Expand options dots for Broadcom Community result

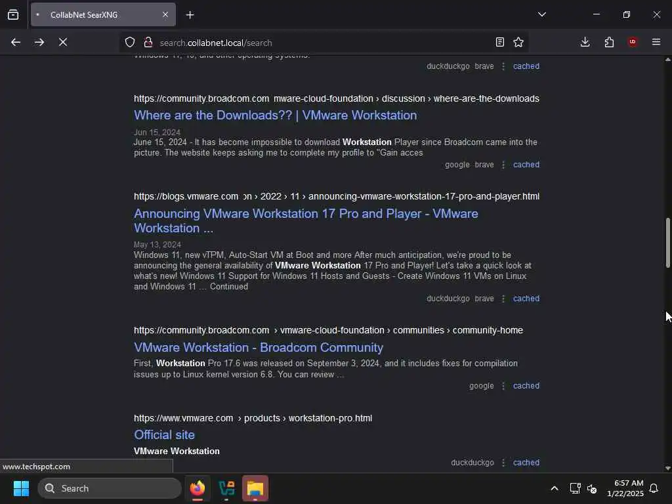503,386
